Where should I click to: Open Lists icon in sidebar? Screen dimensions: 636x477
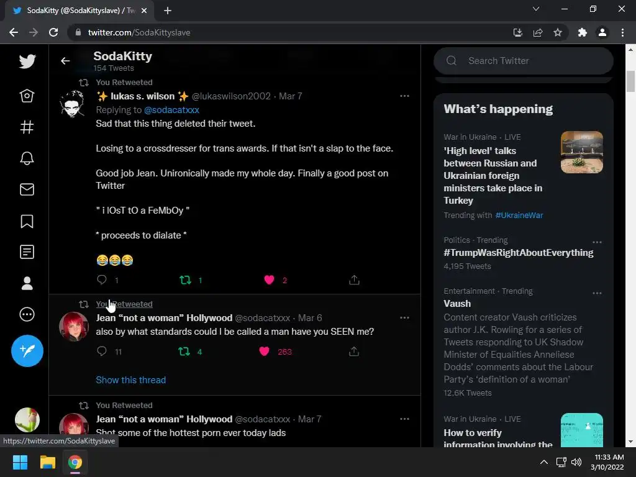[27, 252]
